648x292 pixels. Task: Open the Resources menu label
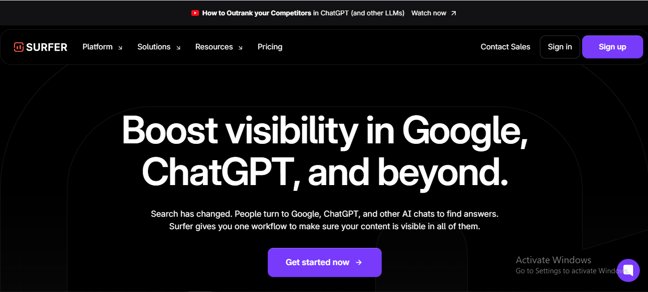pyautogui.click(x=214, y=47)
